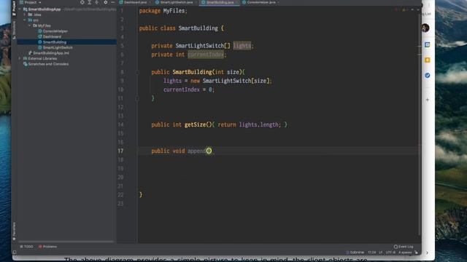Click line number 17 in gutter

(120, 151)
